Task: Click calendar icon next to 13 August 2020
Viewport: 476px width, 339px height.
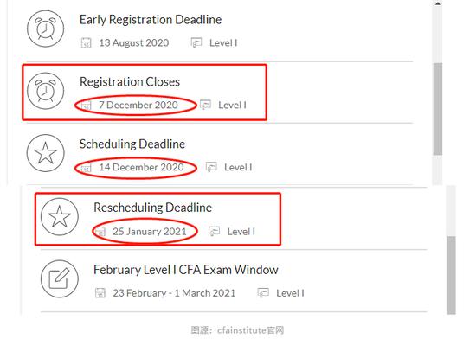Action: pos(87,42)
